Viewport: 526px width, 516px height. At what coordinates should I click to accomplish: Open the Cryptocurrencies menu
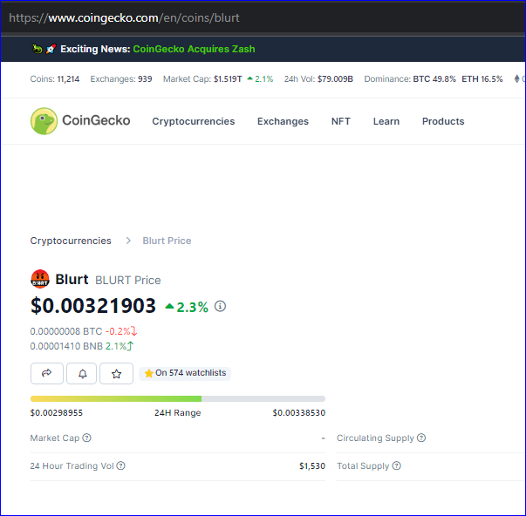pos(194,121)
